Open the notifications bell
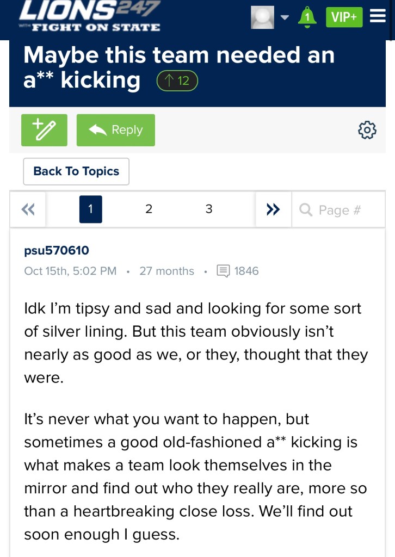Screen dimensions: 395x557 tap(307, 17)
